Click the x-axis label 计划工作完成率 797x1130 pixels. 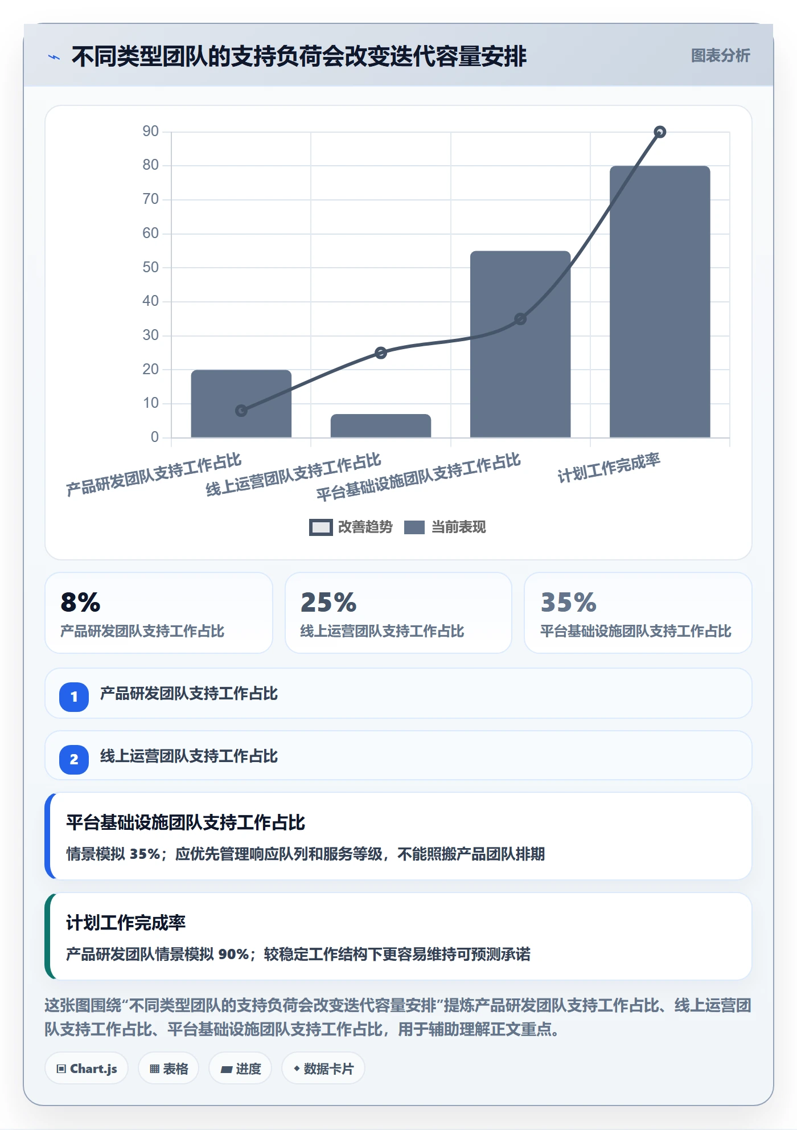[609, 468]
